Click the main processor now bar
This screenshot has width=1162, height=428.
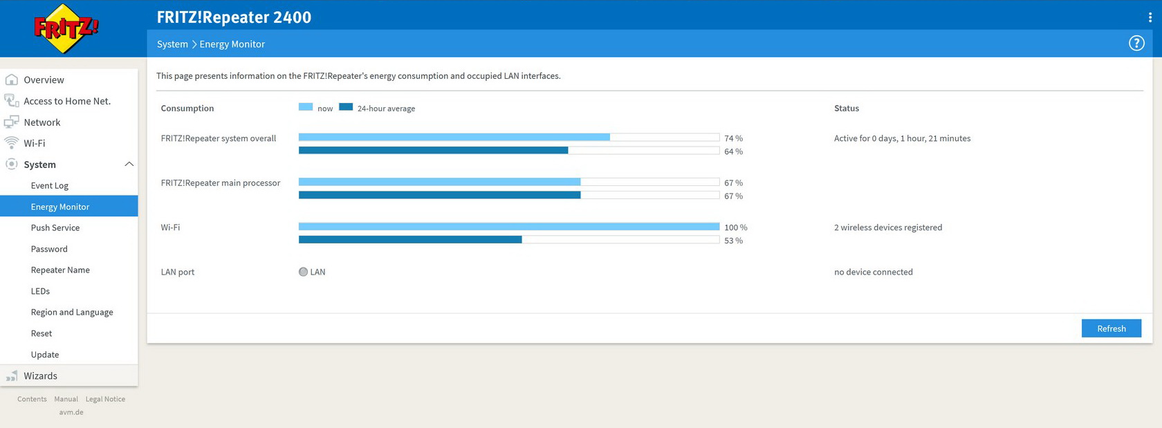(509, 182)
